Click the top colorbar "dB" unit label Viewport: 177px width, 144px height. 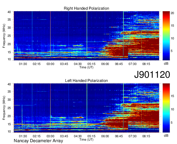click(166, 64)
